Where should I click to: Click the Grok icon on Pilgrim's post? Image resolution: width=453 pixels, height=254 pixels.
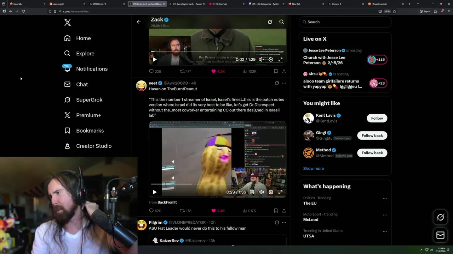pos(277,222)
